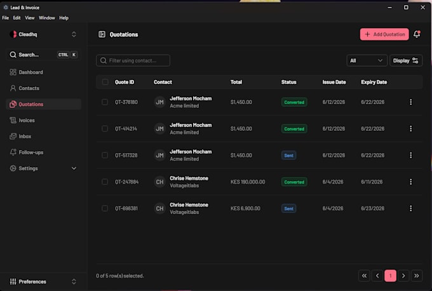Sort by the Status column header
The width and height of the screenshot is (432, 291).
click(288, 82)
